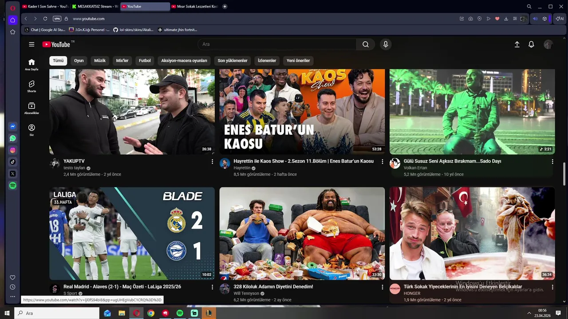Add page to bookmarks with heart icon

497,19
